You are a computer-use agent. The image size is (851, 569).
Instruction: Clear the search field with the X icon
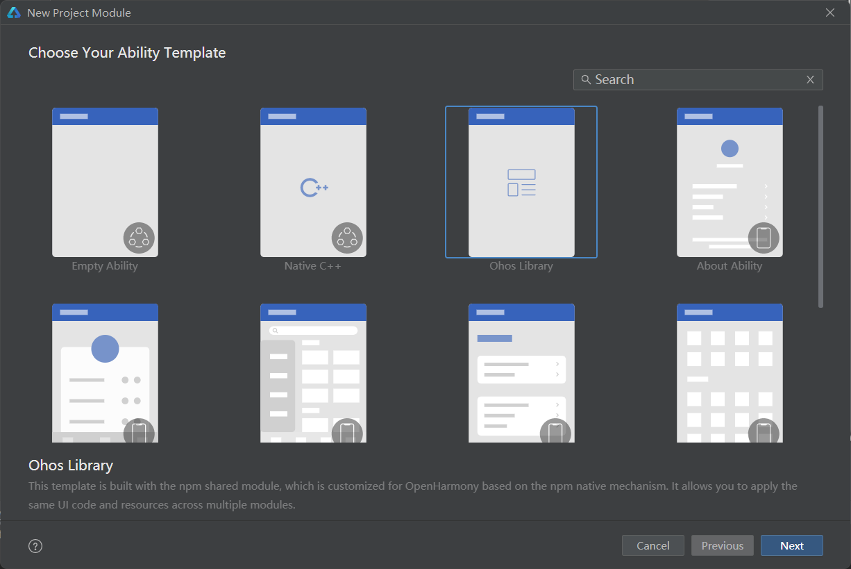pos(810,80)
